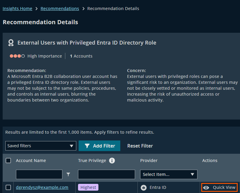Image resolution: width=240 pixels, height=193 pixels.
Task: Open Quick View for dgrendysz account
Action: click(220, 187)
